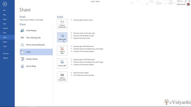Click Send as PDF button
The width and height of the screenshot is (191, 107).
tap(62, 51)
